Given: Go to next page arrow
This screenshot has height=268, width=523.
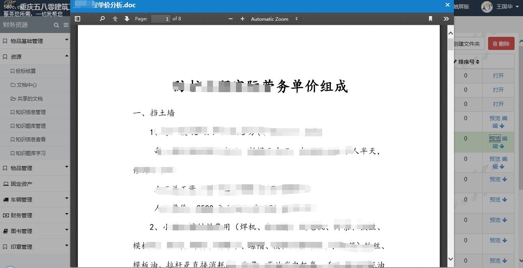Looking at the screenshot, I should (127, 19).
